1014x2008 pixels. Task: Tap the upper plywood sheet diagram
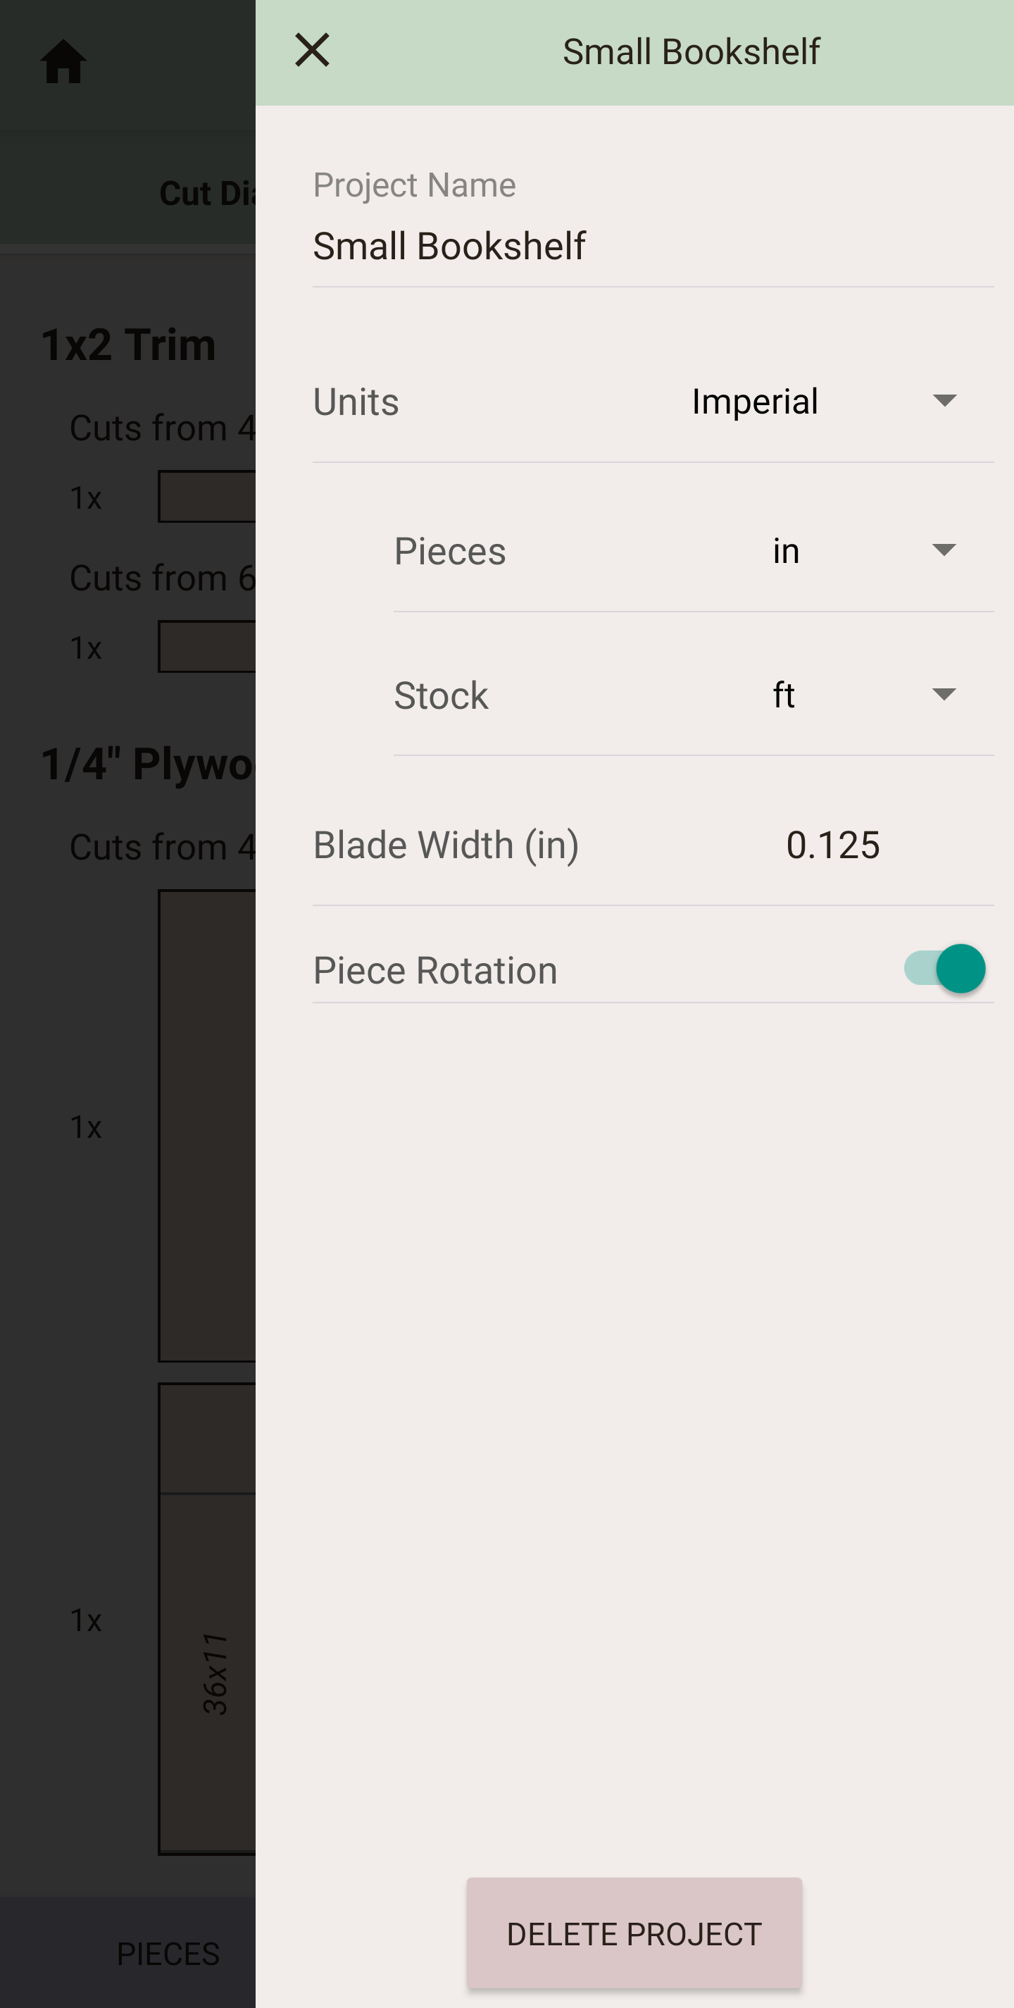point(207,1126)
